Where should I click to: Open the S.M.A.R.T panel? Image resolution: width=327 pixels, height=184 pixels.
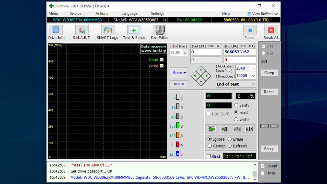81,32
